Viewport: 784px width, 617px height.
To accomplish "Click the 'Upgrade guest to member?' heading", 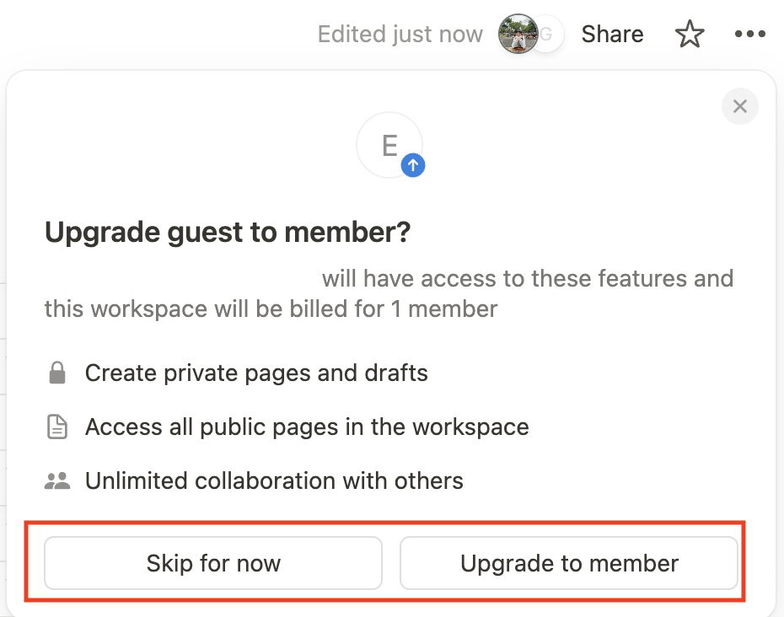I will click(227, 232).
